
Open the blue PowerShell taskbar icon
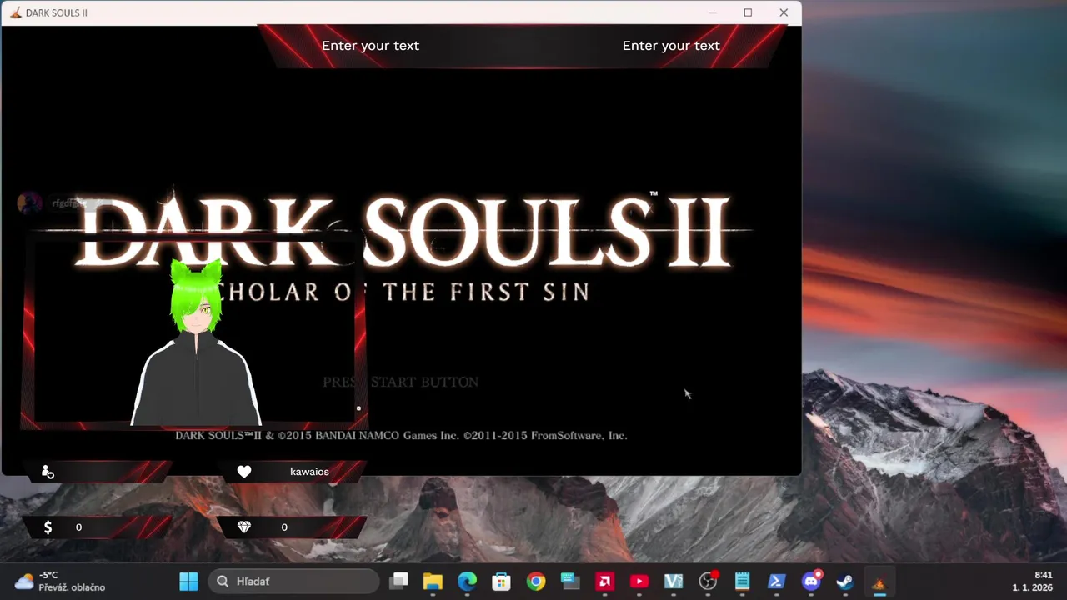[x=777, y=581]
